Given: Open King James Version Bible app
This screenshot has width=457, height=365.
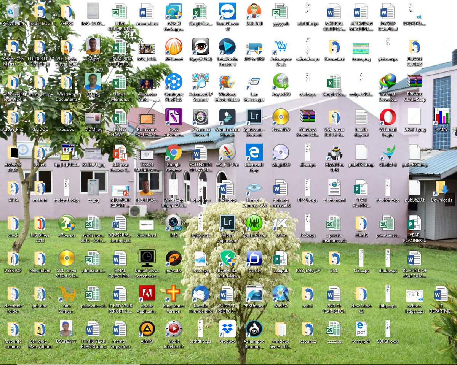Looking at the screenshot, I should pos(174,294).
